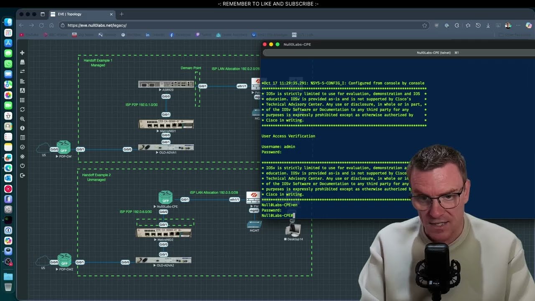The width and height of the screenshot is (535, 301).
Task: Open the Status info icon in EVE sidebar
Action: point(22,128)
